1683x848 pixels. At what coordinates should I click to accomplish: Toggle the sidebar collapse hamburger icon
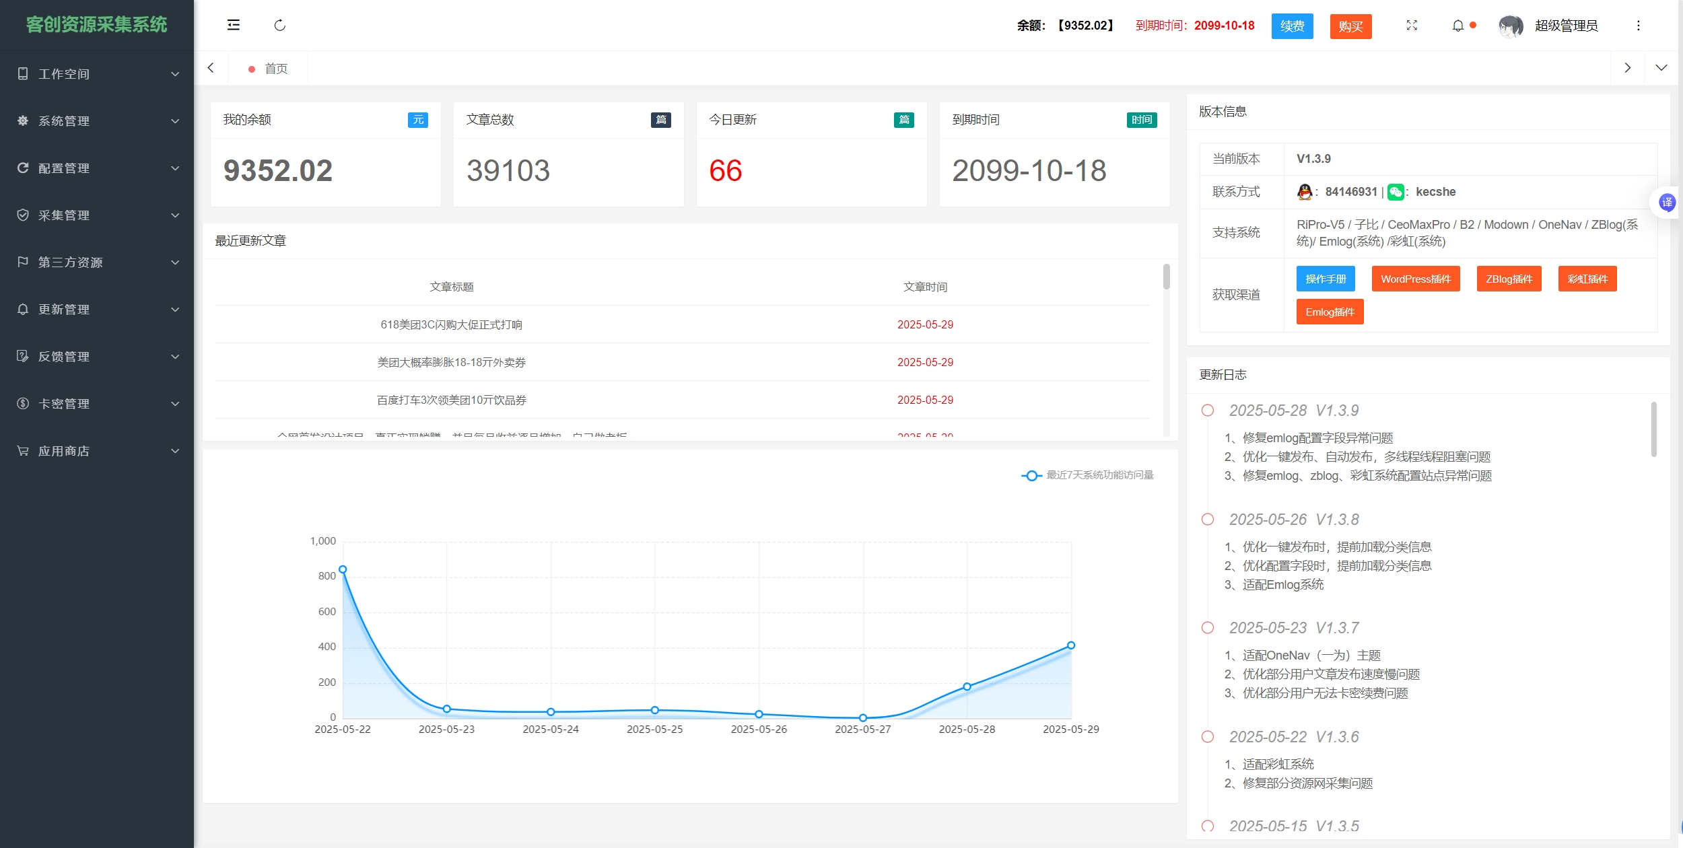coord(234,26)
